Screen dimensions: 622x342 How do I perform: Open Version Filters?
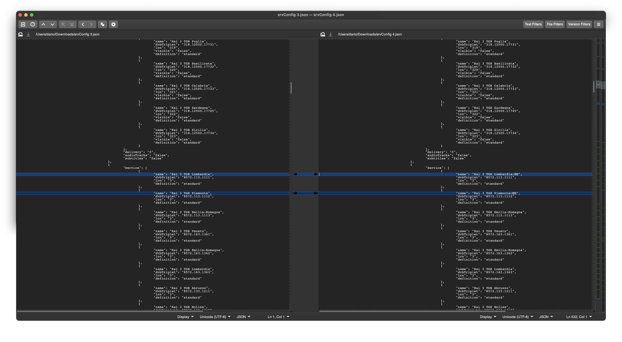579,24
